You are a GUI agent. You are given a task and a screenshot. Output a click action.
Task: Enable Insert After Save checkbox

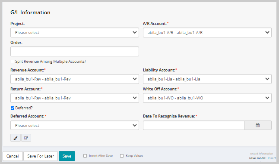click(x=85, y=156)
